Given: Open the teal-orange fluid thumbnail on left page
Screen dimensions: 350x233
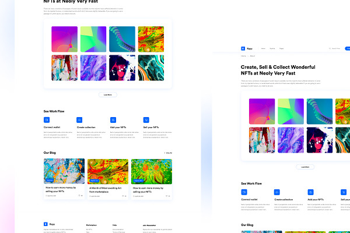Looking at the screenshot, I should pos(151,68).
